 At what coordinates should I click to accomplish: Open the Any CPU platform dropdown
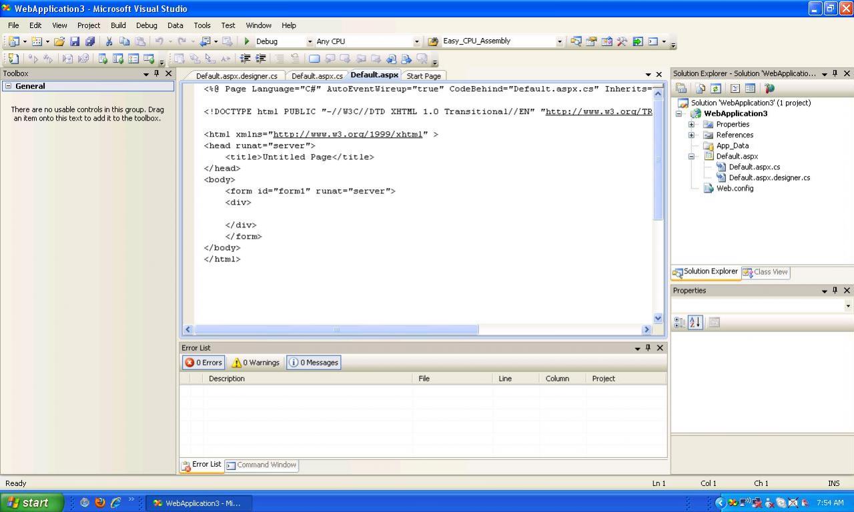pyautogui.click(x=417, y=41)
